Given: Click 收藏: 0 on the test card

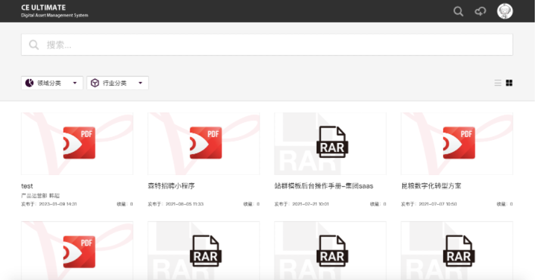Looking at the screenshot, I should (125, 204).
